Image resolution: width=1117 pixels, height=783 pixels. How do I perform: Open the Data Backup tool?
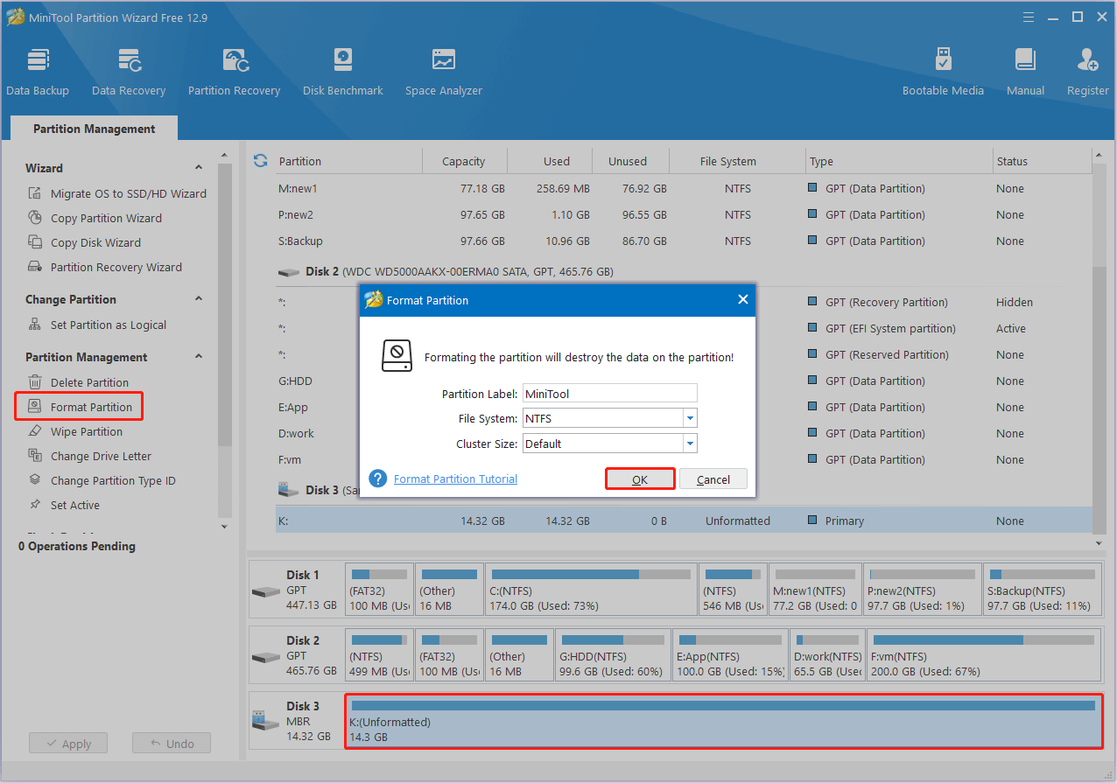pyautogui.click(x=38, y=70)
